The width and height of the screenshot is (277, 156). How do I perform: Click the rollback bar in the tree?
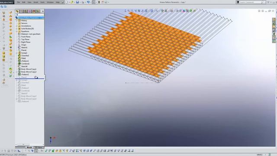point(29,78)
